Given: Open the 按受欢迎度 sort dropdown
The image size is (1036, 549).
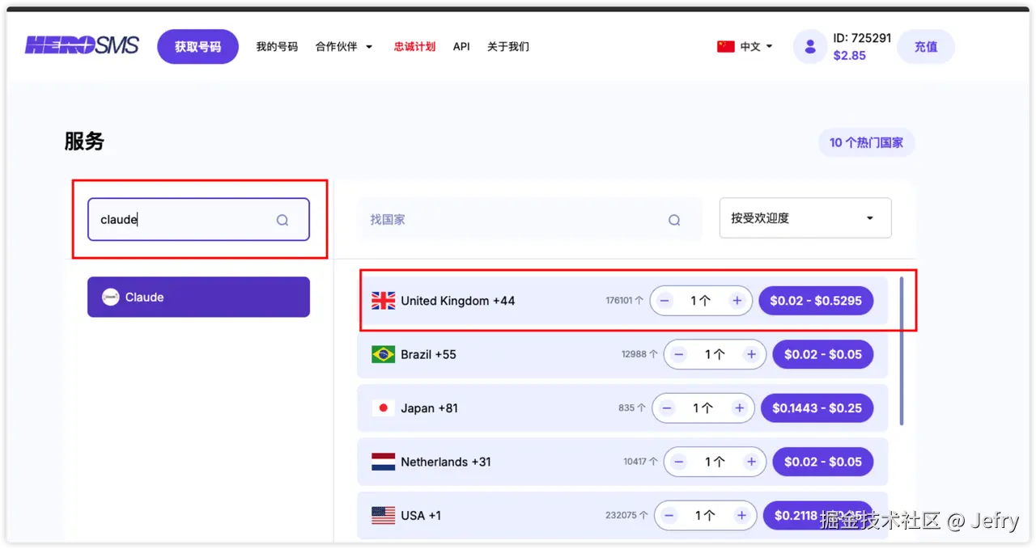Looking at the screenshot, I should [x=805, y=218].
